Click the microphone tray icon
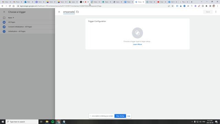This screenshot has width=220, height=124. 195,122
